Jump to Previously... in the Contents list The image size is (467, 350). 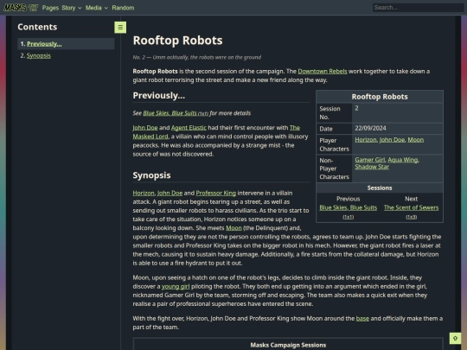[44, 44]
